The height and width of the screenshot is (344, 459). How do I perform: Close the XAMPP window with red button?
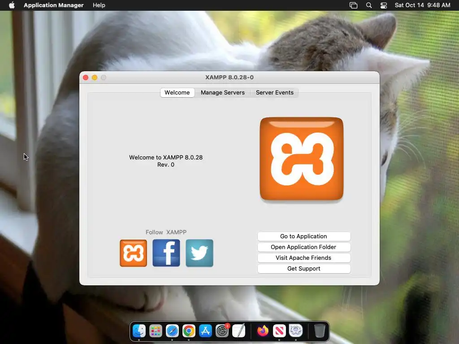(x=86, y=77)
